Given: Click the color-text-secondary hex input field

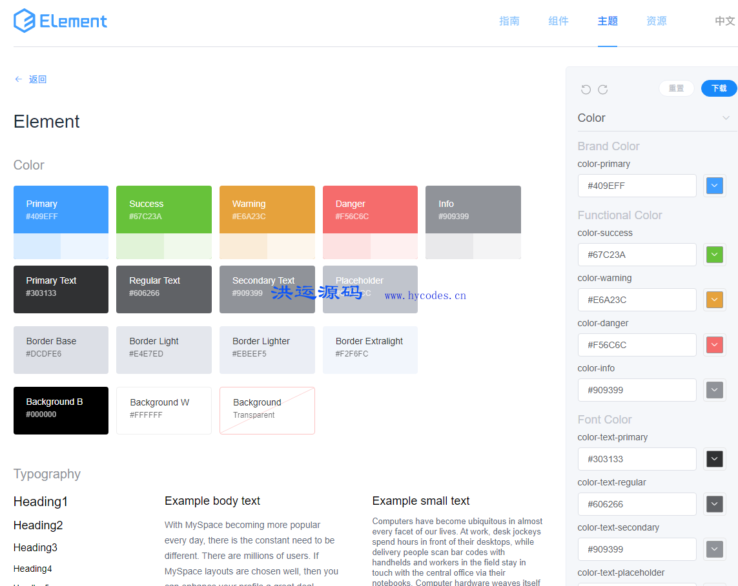Looking at the screenshot, I should click(x=637, y=549).
